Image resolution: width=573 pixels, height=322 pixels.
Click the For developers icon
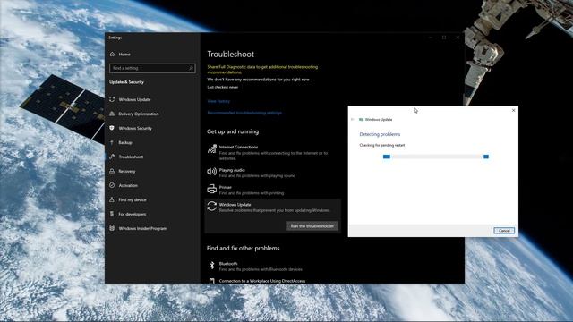click(x=112, y=214)
